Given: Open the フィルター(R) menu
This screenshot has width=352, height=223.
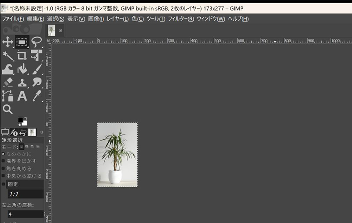Looking at the screenshot, I should click(x=181, y=19).
